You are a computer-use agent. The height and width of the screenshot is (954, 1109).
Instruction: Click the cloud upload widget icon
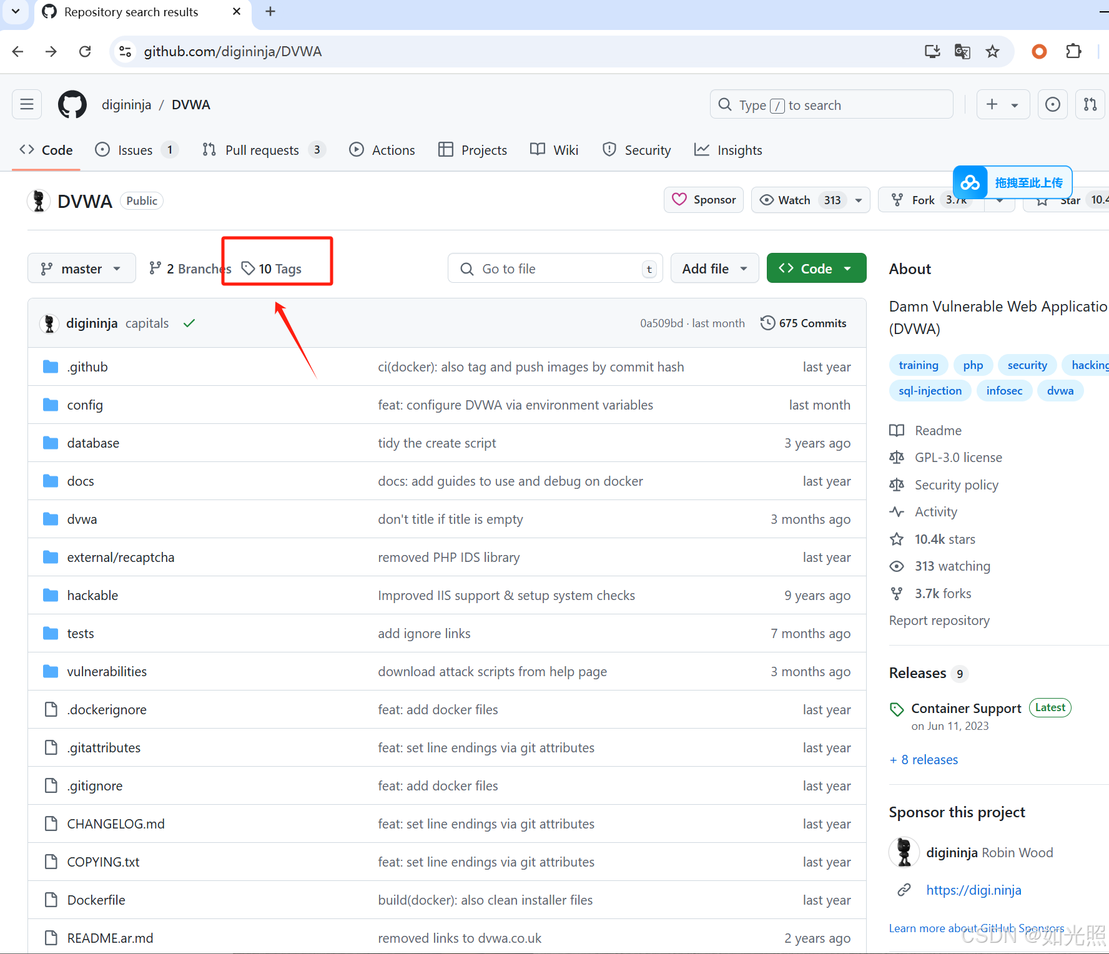pyautogui.click(x=970, y=182)
